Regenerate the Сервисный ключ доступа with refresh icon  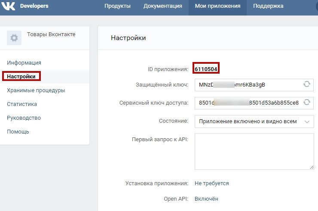click(307, 102)
